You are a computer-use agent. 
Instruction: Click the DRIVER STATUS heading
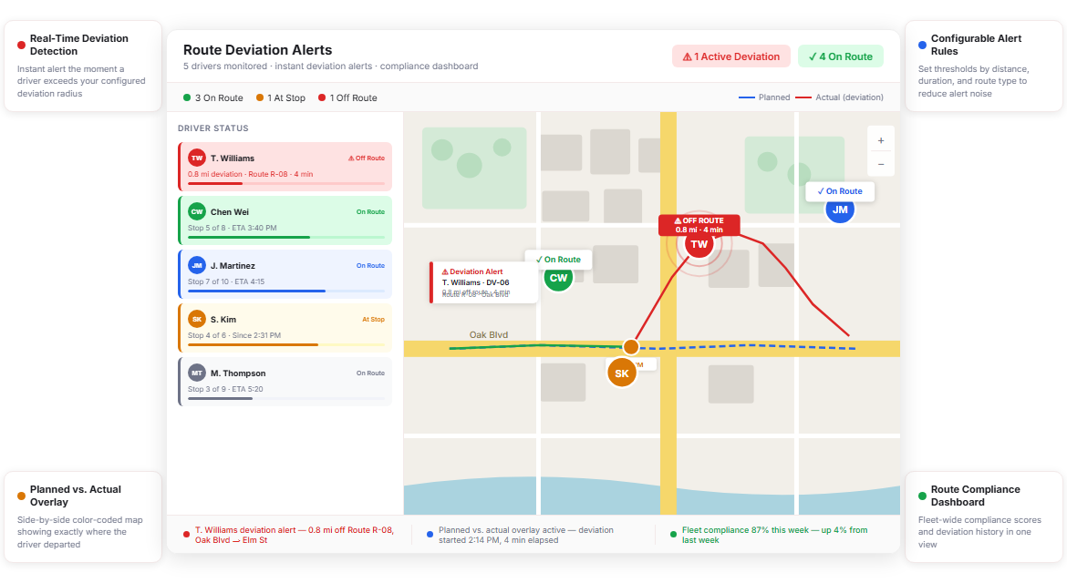click(213, 128)
